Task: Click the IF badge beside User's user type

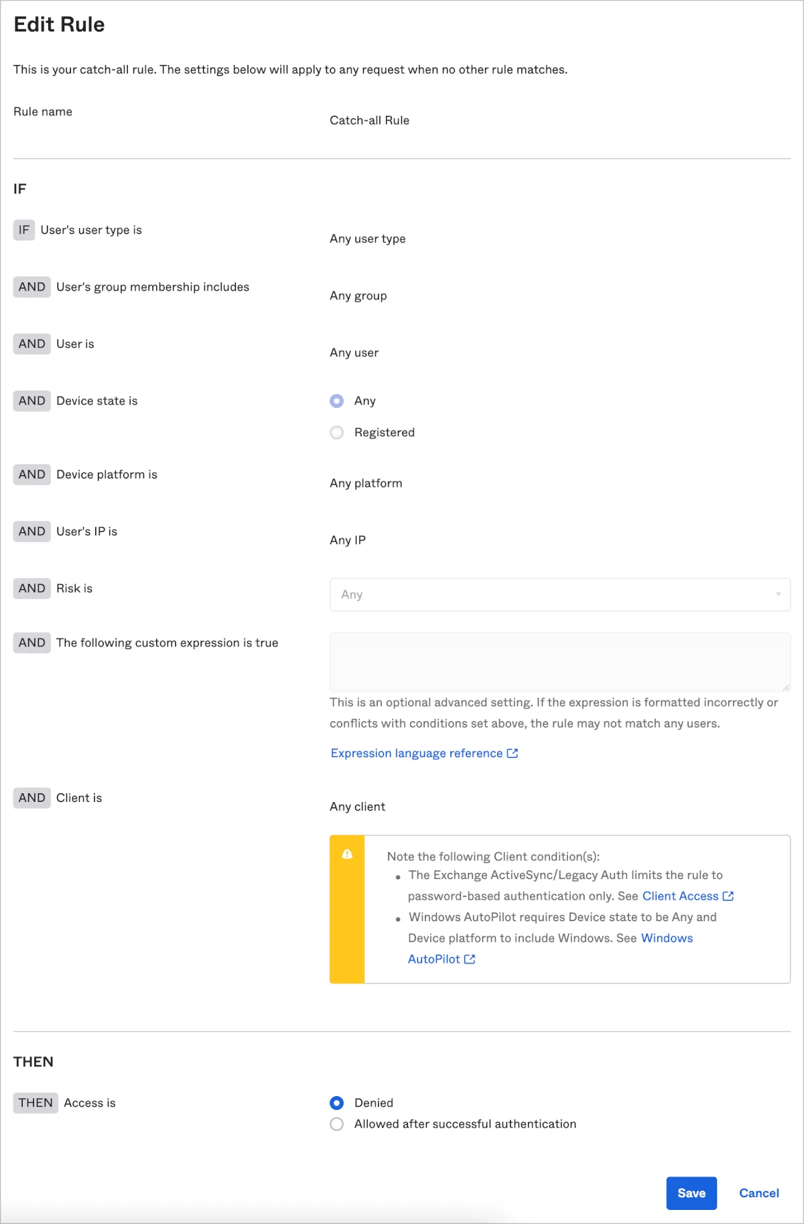Action: [24, 230]
